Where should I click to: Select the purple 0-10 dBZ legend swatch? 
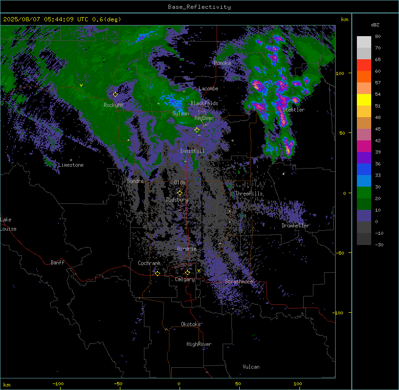(x=364, y=216)
